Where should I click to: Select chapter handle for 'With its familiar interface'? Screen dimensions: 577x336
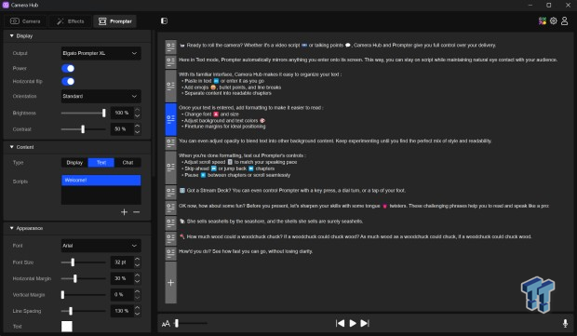170,86
